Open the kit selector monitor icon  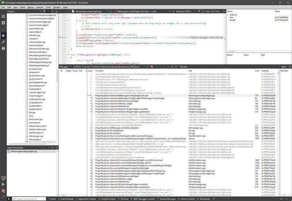3,178
